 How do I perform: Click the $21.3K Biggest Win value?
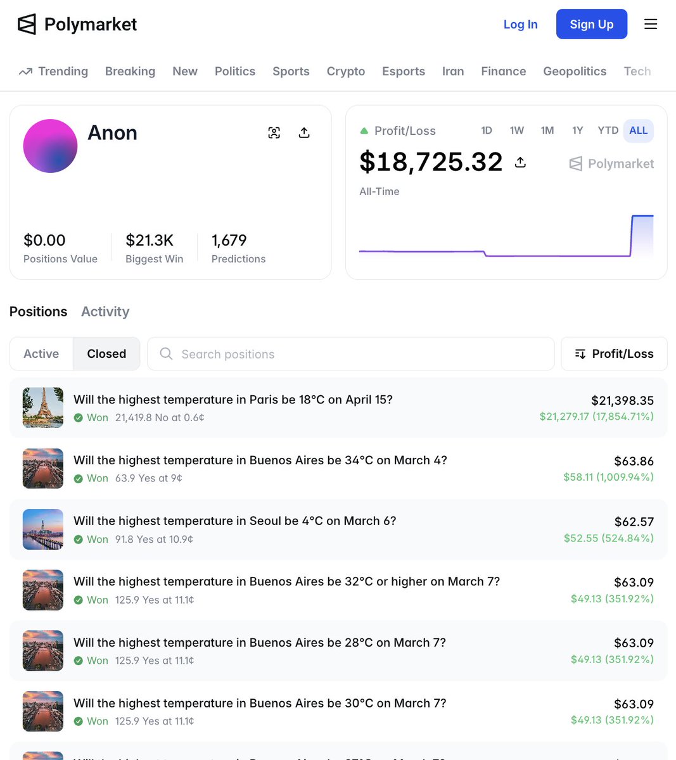150,241
